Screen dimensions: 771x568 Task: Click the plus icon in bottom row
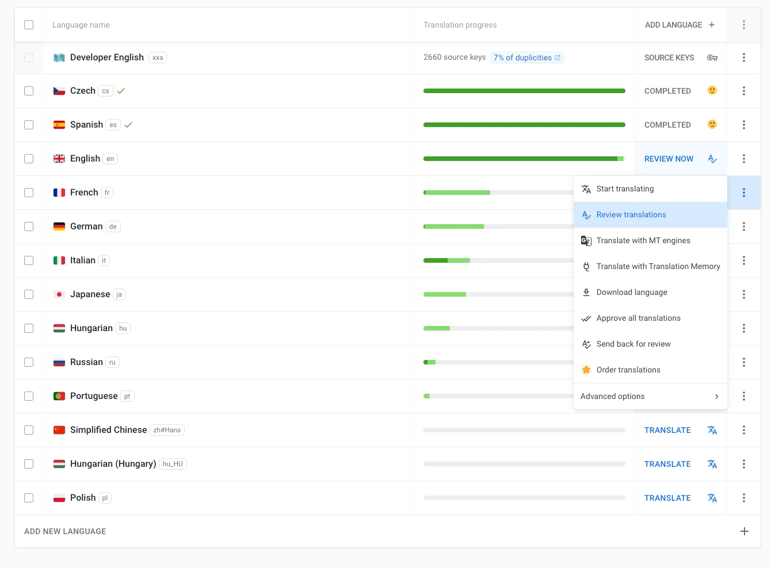point(744,531)
